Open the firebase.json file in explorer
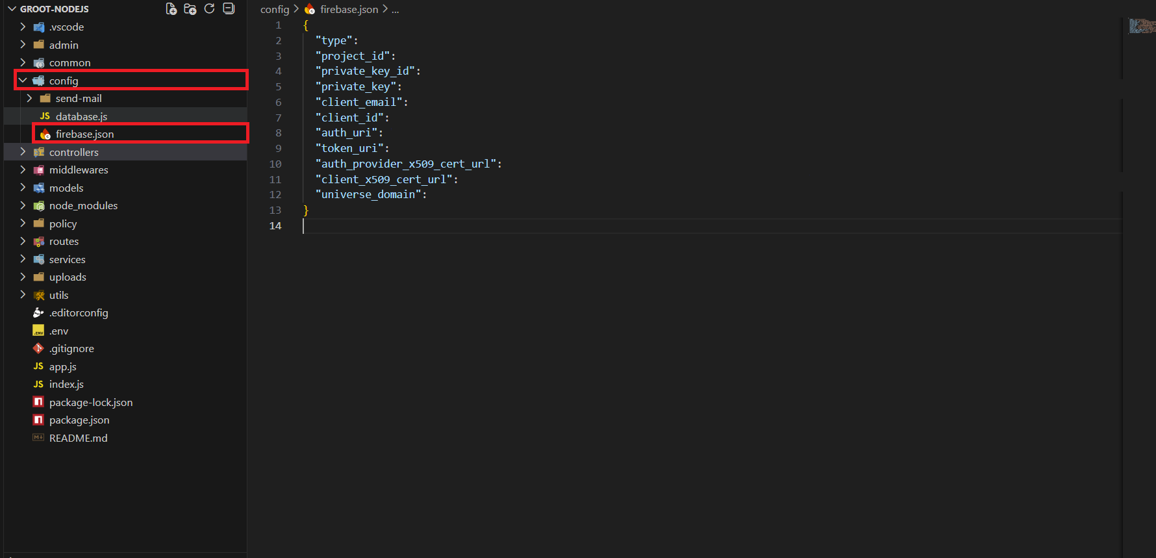 click(x=84, y=134)
